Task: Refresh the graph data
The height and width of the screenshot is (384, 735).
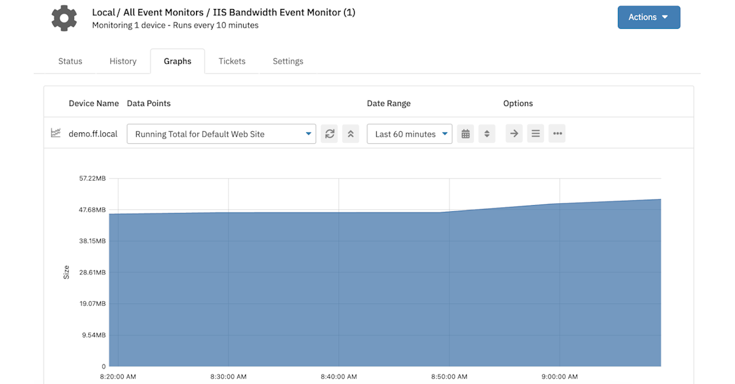Action: click(x=330, y=134)
